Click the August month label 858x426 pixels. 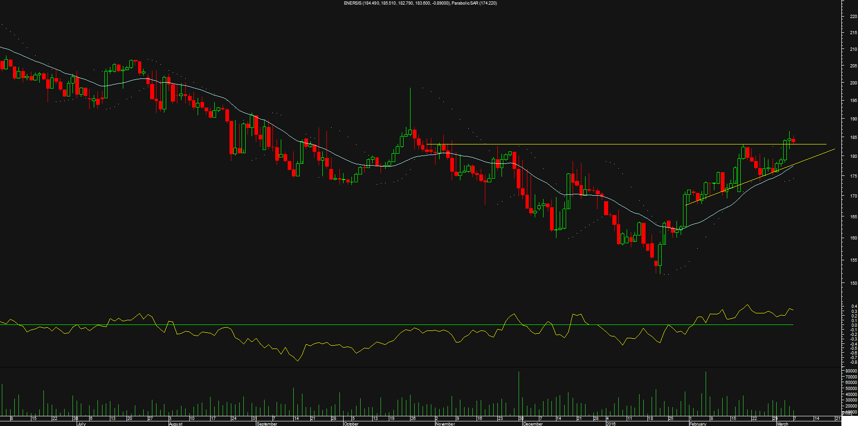click(x=175, y=424)
